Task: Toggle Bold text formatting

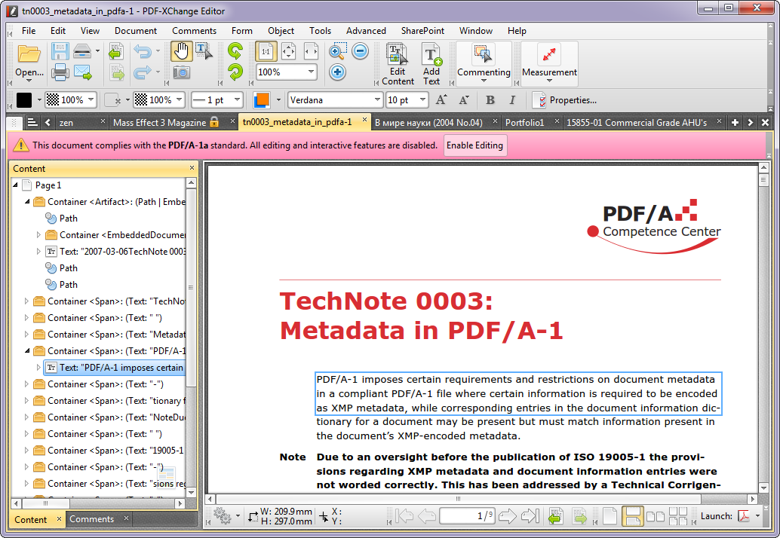Action: tap(490, 100)
